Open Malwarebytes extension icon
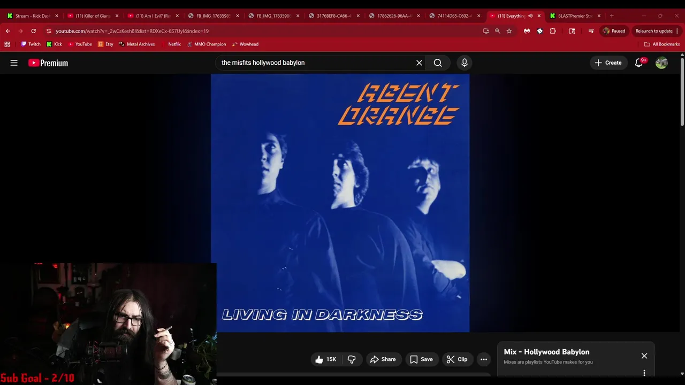The width and height of the screenshot is (685, 385). tap(527, 31)
